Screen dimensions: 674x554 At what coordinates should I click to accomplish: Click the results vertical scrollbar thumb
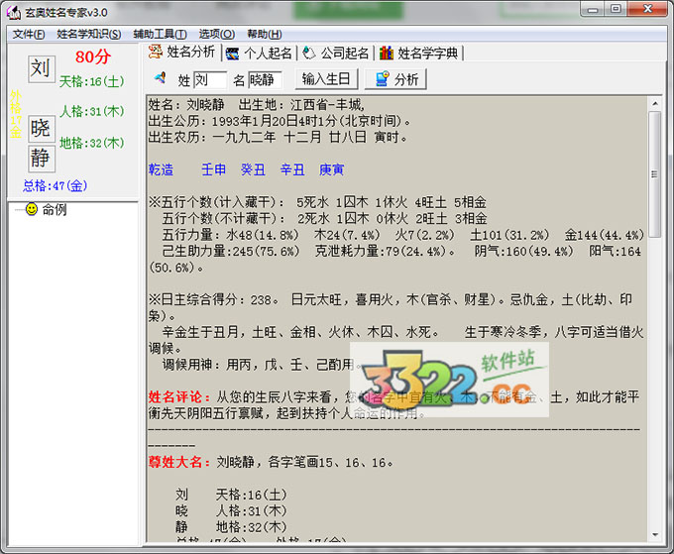tap(654, 174)
